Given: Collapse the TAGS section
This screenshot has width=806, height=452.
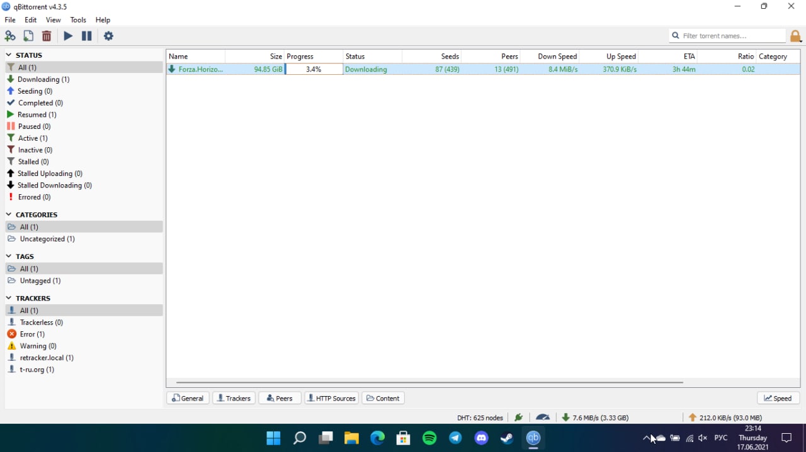Looking at the screenshot, I should 9,256.
